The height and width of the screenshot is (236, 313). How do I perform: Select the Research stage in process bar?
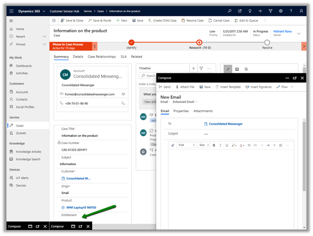pos(199,43)
